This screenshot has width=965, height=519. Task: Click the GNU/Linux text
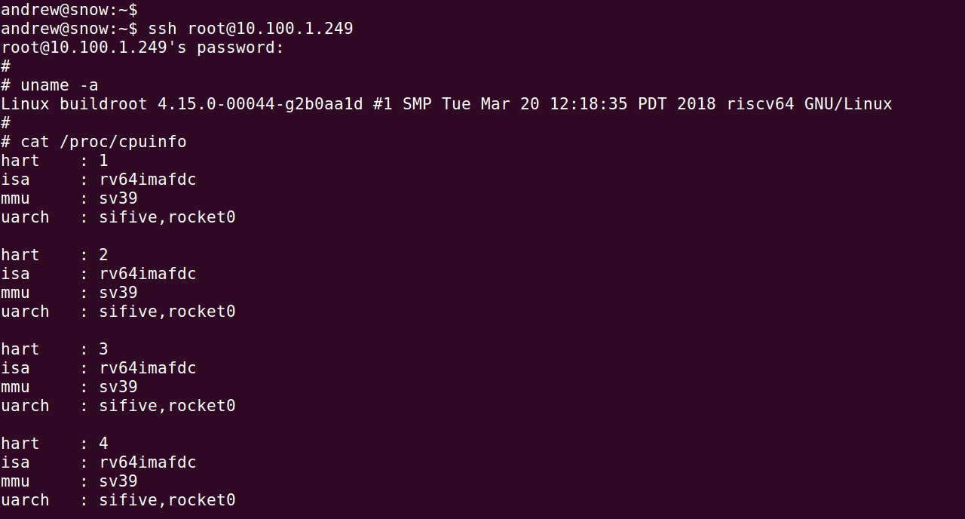(848, 104)
